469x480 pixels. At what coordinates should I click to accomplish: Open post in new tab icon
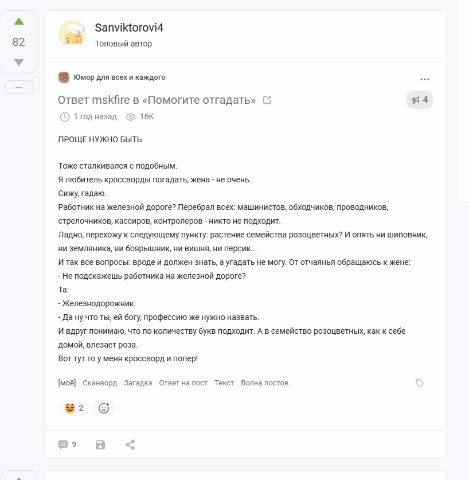point(267,100)
